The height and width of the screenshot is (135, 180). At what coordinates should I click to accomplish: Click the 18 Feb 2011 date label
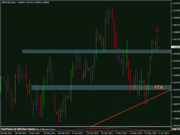pos(6,133)
